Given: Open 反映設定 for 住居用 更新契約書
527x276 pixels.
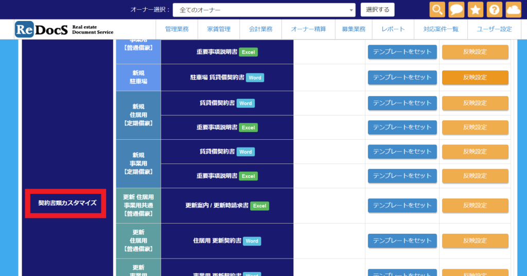Looking at the screenshot, I should 475,241.
